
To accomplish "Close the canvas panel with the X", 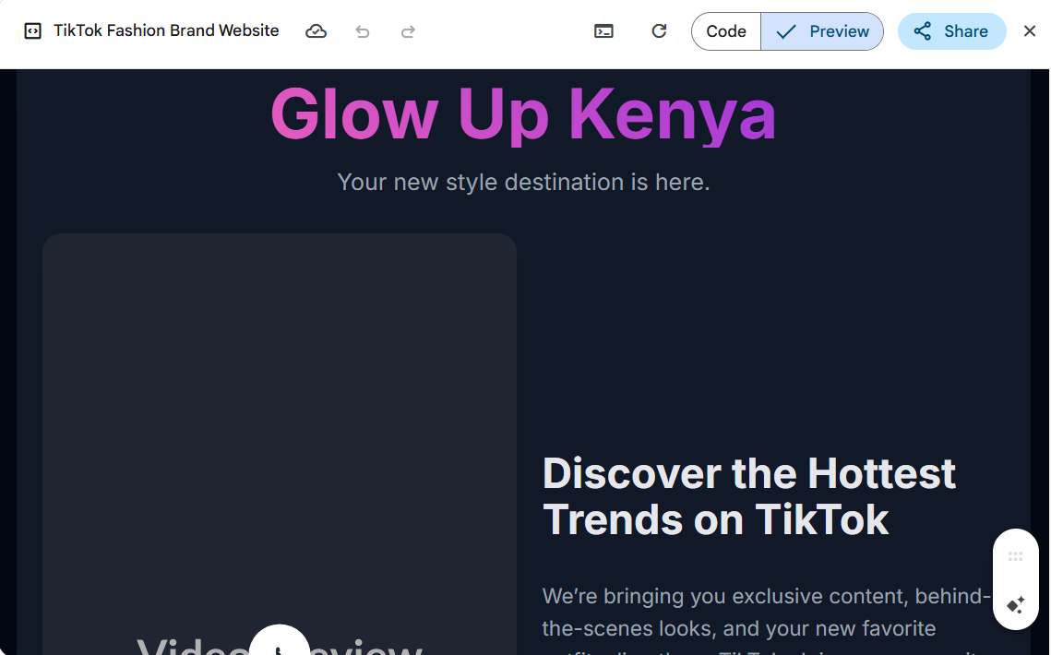I will coord(1030,31).
